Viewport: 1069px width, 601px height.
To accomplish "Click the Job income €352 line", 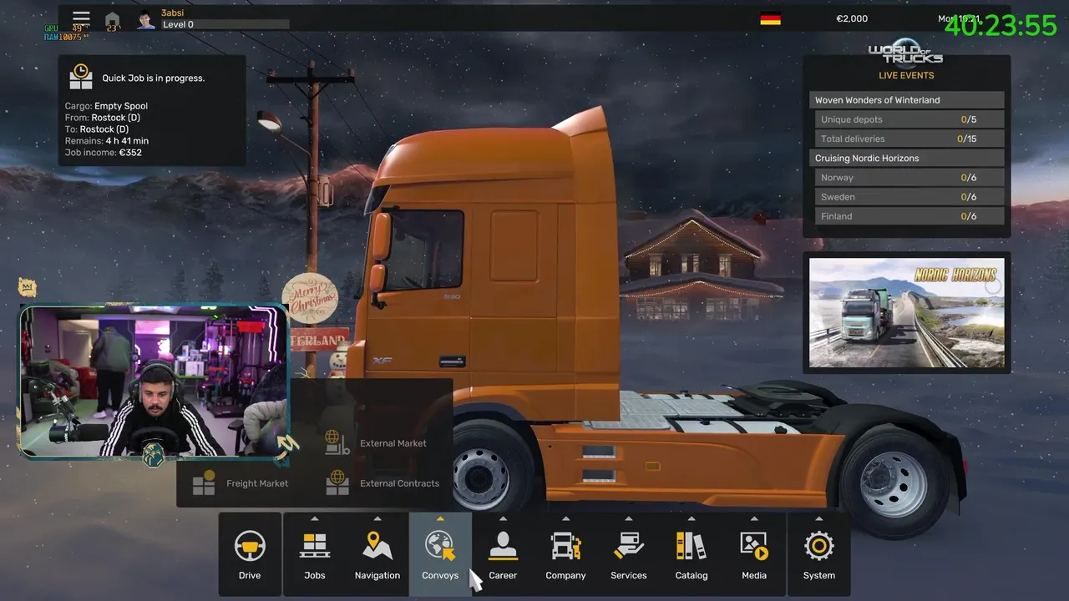I will click(104, 153).
